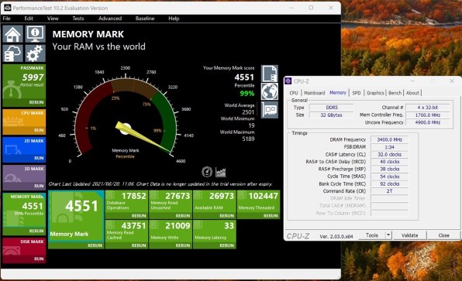Switch to the CPU tab in CPU-Z
The width and height of the screenshot is (462, 281).
point(294,93)
